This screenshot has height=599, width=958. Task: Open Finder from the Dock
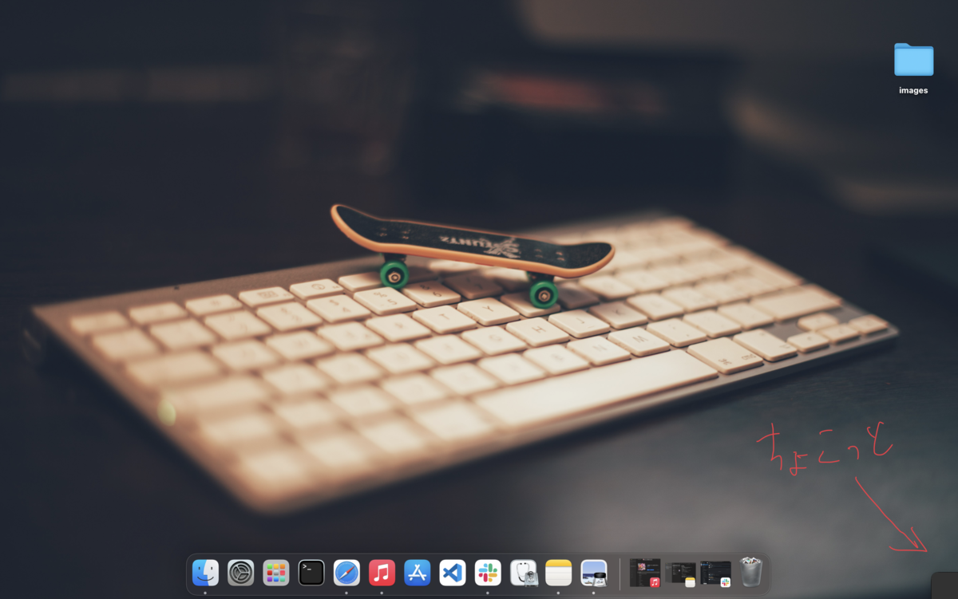pyautogui.click(x=205, y=573)
